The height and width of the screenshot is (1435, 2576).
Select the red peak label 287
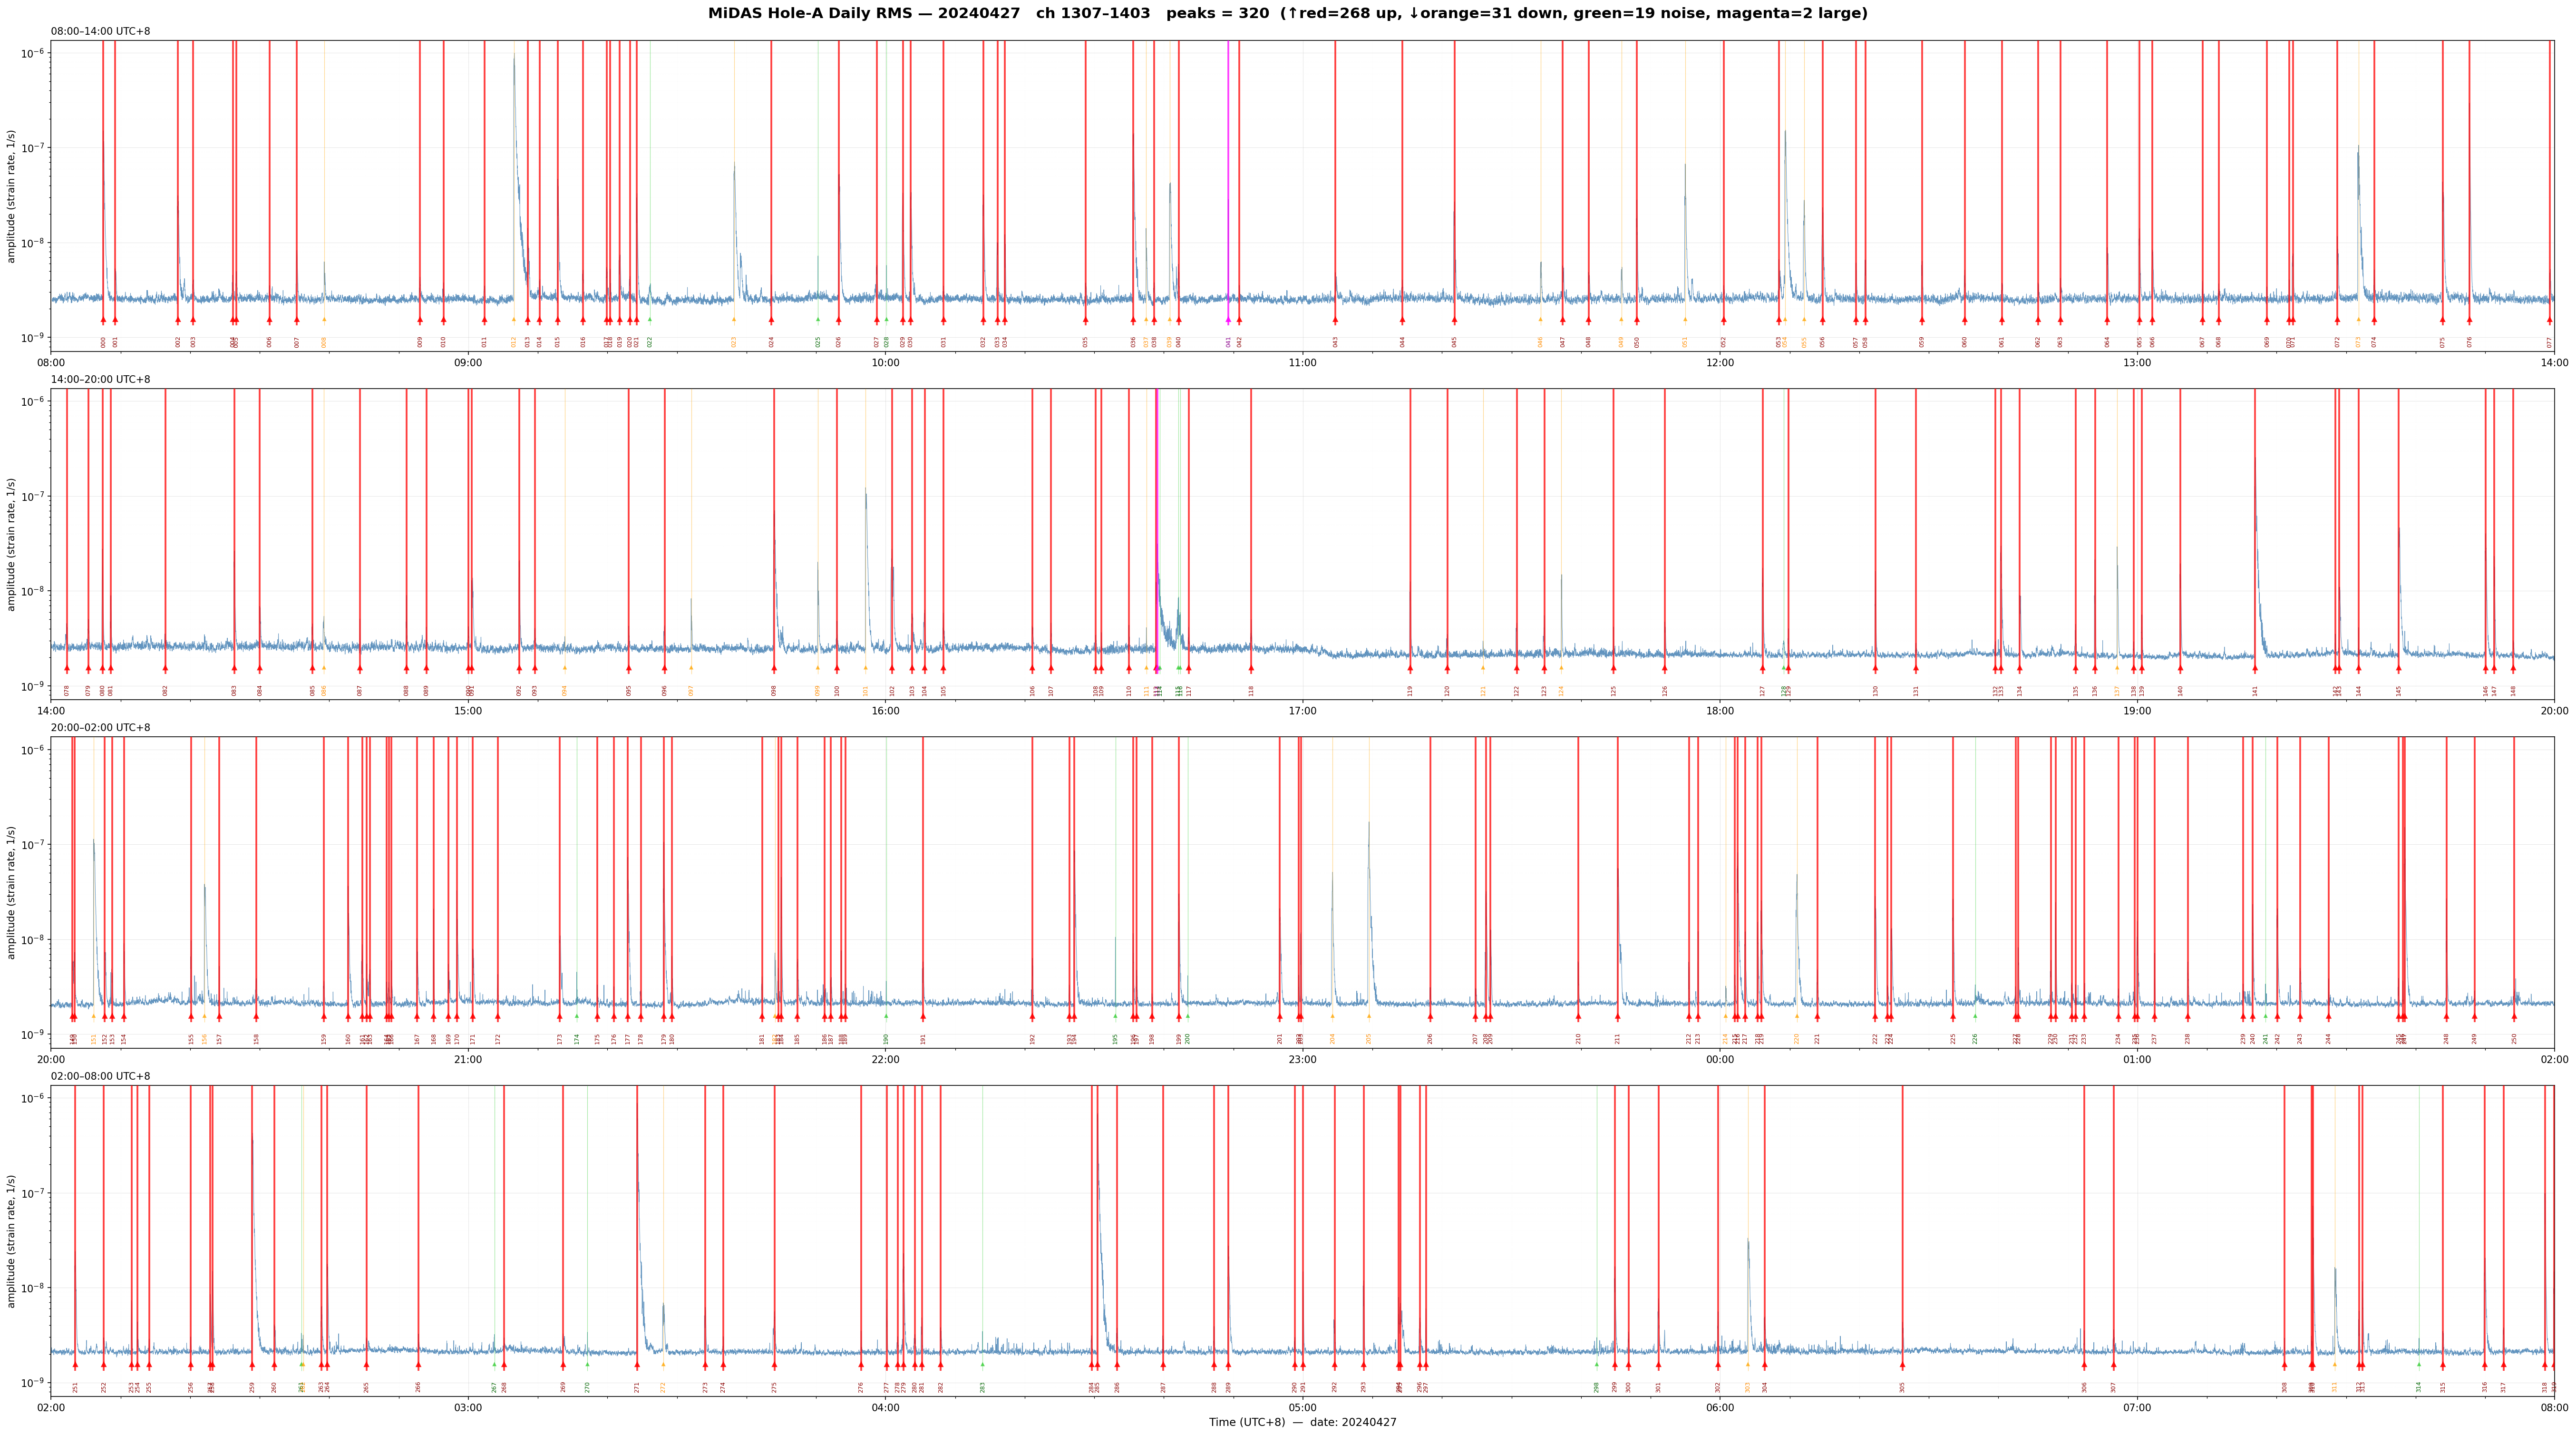[x=1163, y=1387]
